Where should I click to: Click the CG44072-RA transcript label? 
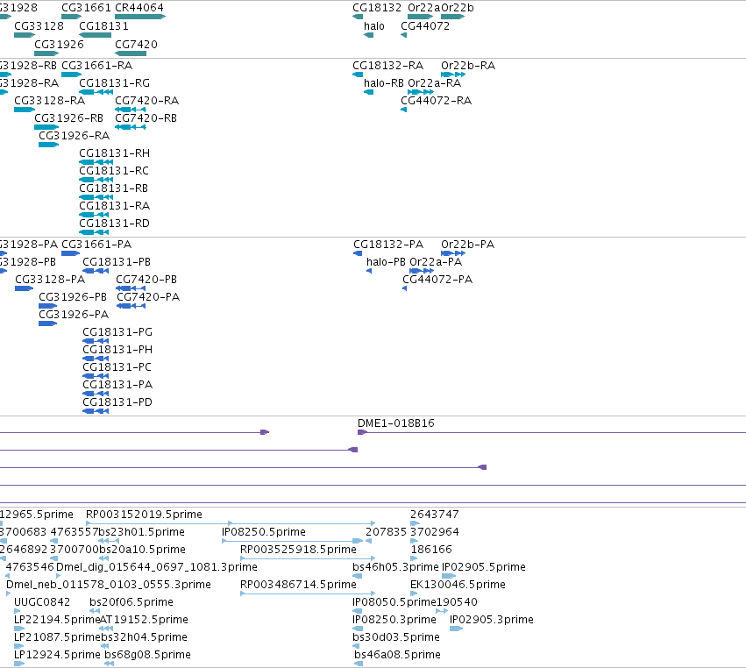coord(436,101)
